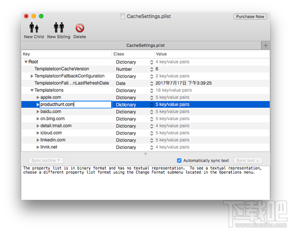Viewport: 291px width, 230px height.
Task: Open class dropdown for baidu.com row
Action: tap(151, 112)
